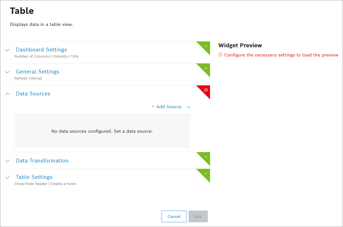Image resolution: width=343 pixels, height=227 pixels.
Task: Select the Dashboard Settings section title
Action: click(41, 50)
